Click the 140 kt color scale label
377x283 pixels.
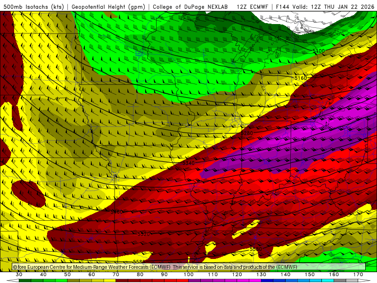pos(286,275)
